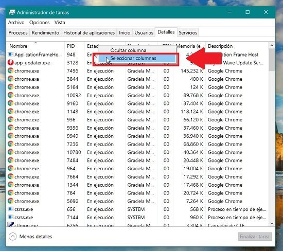Click the 89.768 K memory cell

(193, 95)
